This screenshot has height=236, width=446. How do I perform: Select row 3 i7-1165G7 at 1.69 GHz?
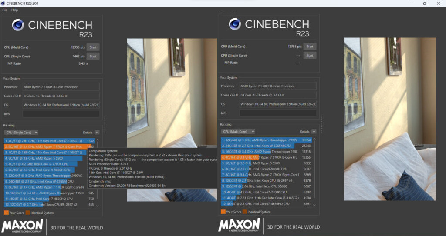tap(49, 153)
